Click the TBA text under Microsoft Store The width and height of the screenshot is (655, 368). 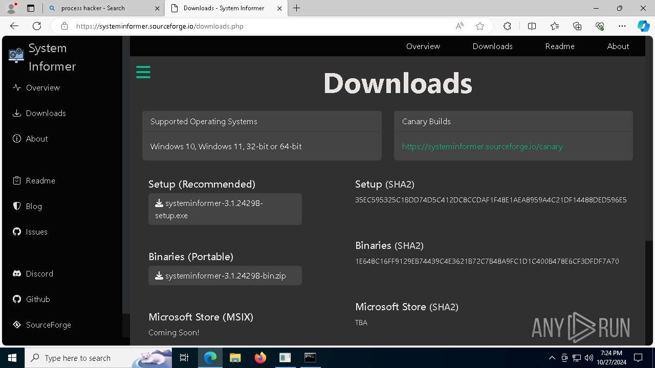pos(361,323)
